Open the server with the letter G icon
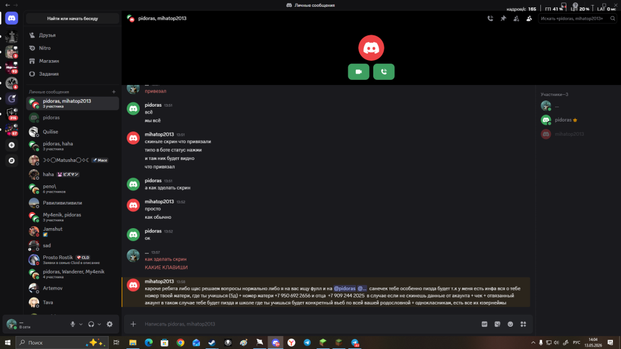This screenshot has width=621, height=349. (x=11, y=99)
